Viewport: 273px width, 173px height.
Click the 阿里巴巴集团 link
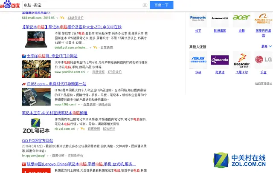[263, 33]
